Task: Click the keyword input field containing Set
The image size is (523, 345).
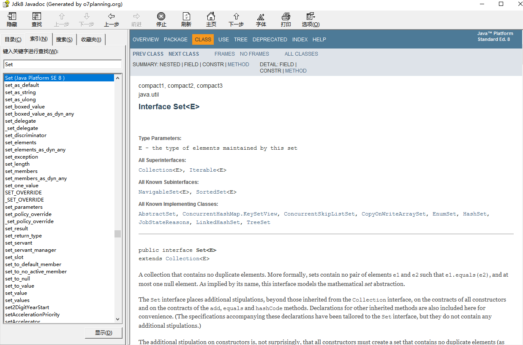Action: click(x=63, y=64)
